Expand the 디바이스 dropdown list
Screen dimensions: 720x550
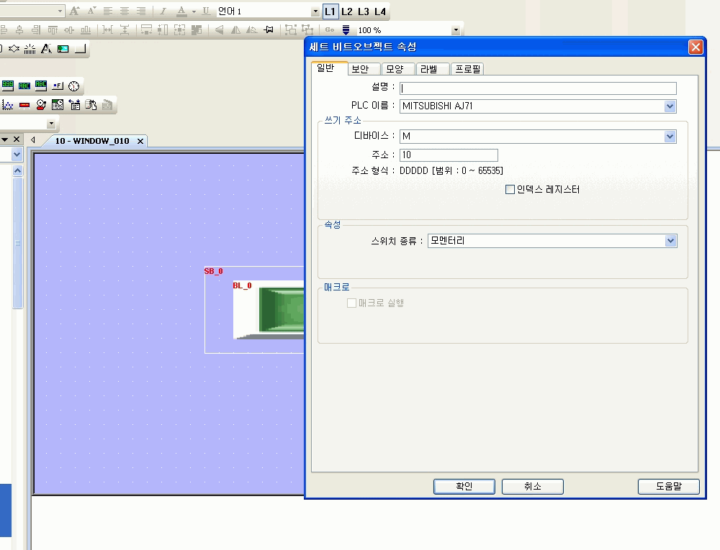(x=670, y=137)
